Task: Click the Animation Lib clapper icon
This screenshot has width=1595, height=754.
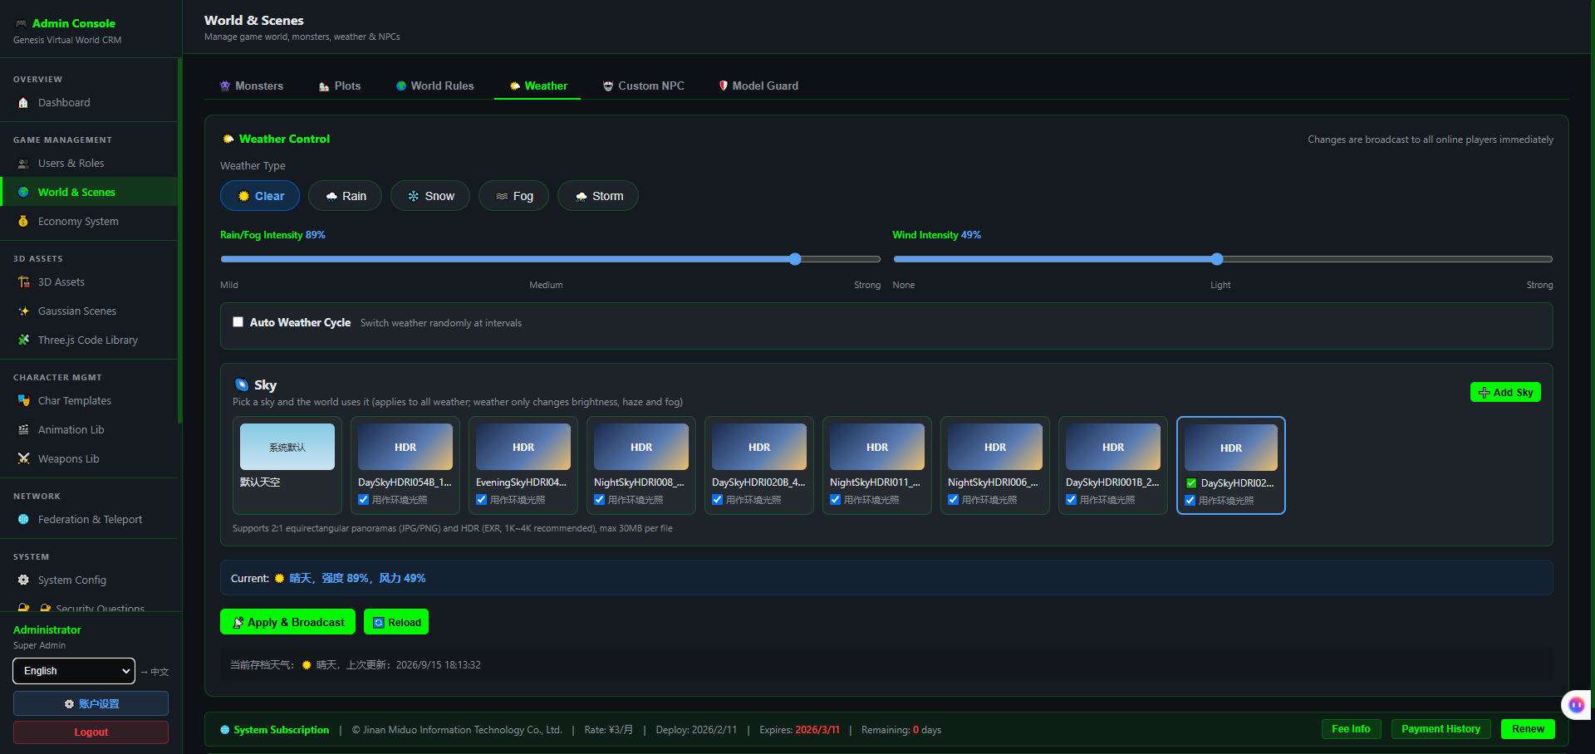Action: pos(23,430)
